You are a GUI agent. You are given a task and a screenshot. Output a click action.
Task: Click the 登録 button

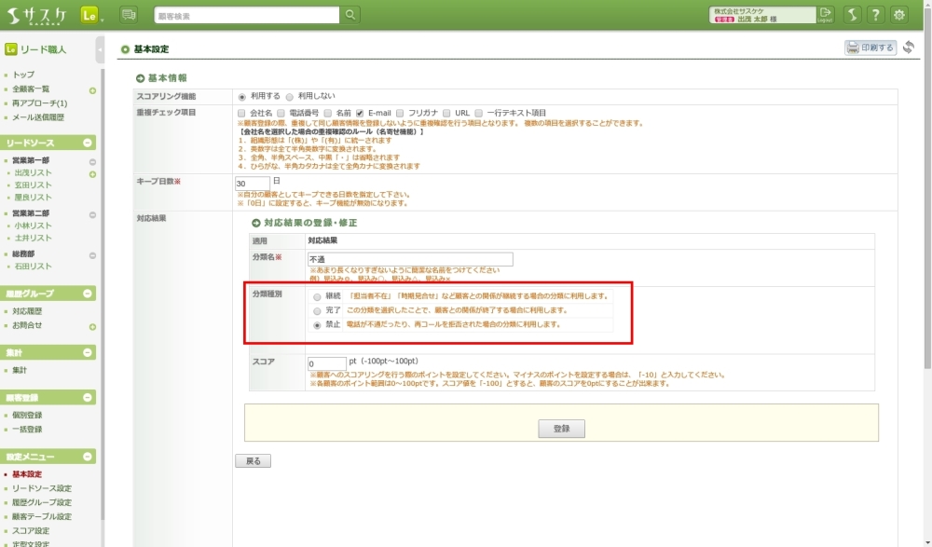[x=561, y=429]
